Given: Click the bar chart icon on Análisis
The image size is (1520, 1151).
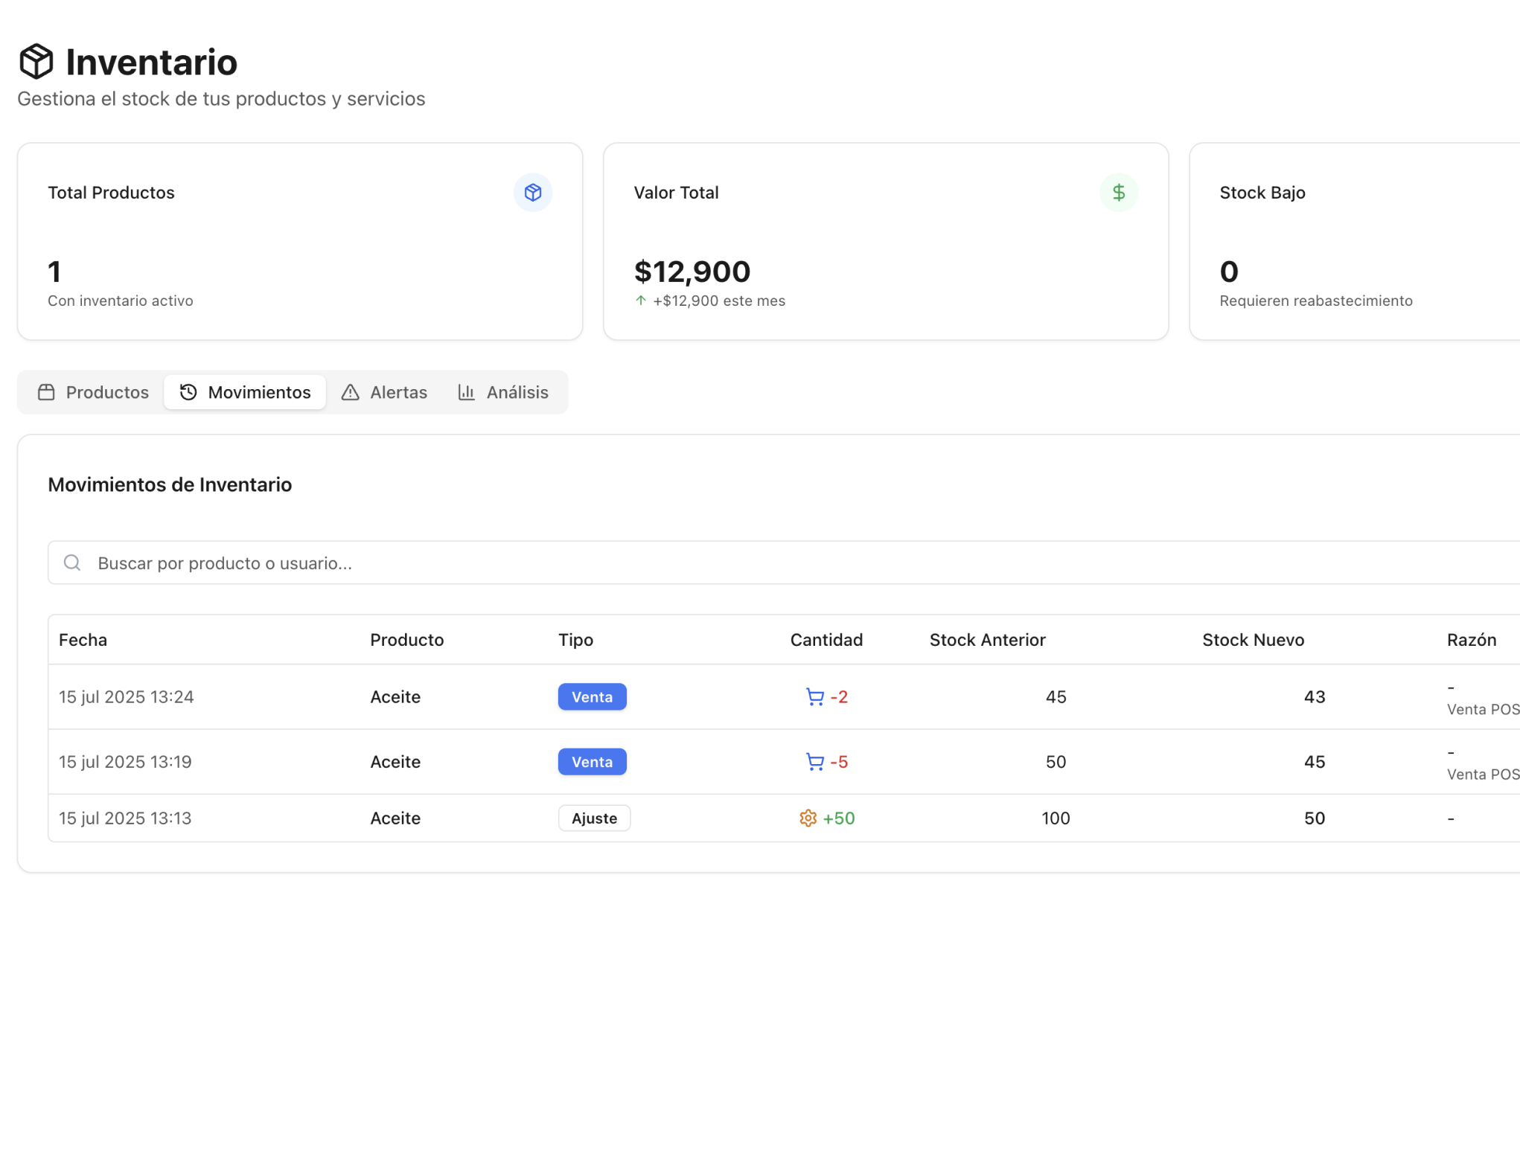Looking at the screenshot, I should pyautogui.click(x=466, y=392).
